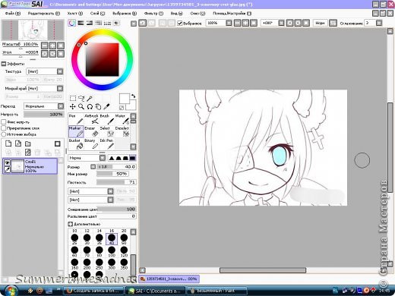Open the Слой menu

pos(97,14)
